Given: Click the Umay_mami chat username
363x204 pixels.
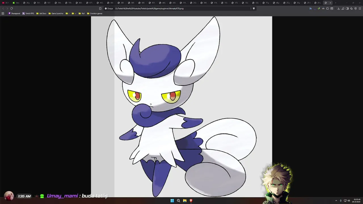Looking at the screenshot, I should click(x=62, y=196).
